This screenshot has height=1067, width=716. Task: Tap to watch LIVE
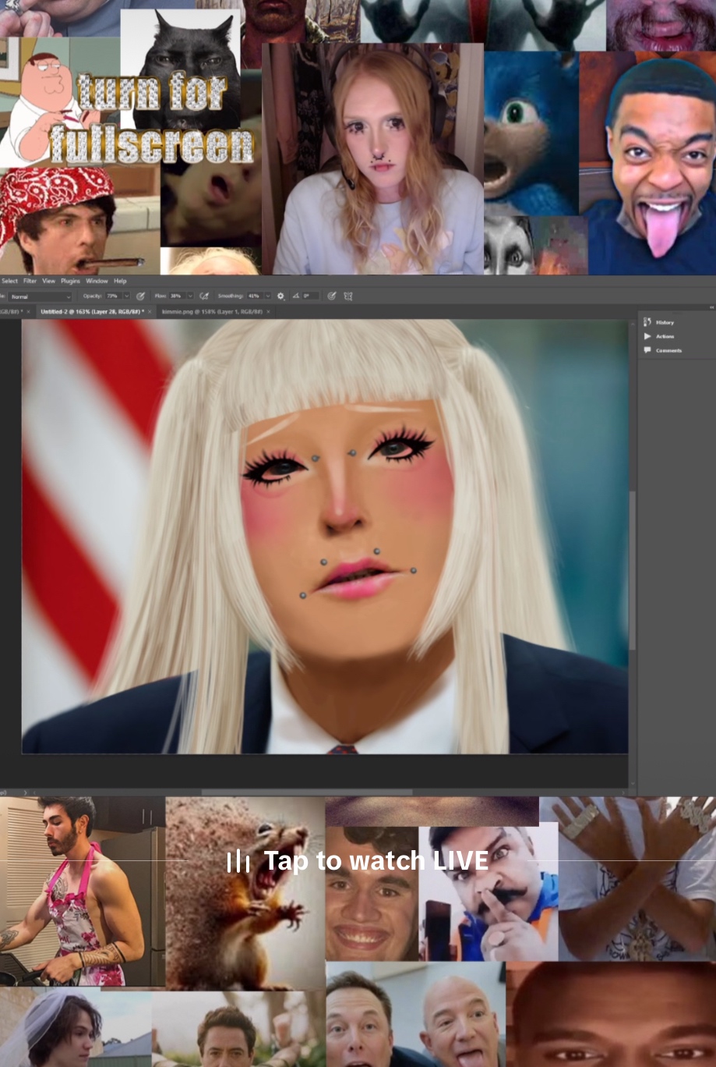pos(376,861)
